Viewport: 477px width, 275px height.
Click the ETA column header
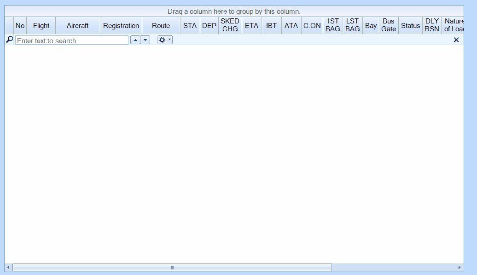(251, 26)
